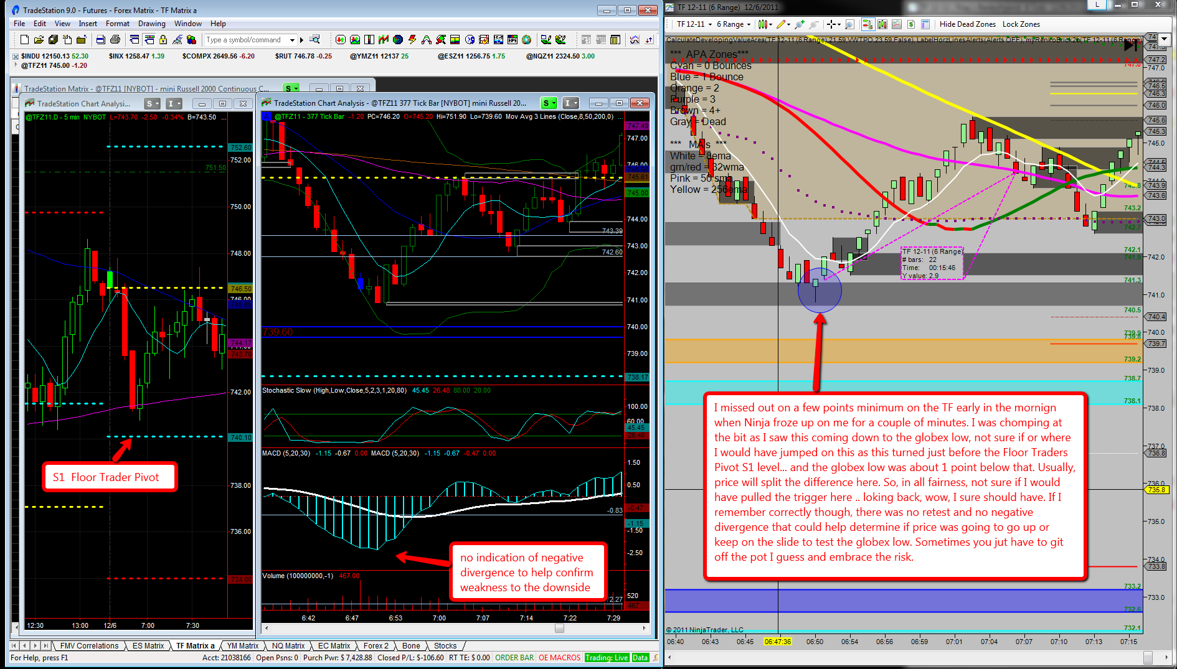The image size is (1177, 669).
Task: Click the 06:47:36 time marker on NinjaTrader axis
Action: coord(777,642)
